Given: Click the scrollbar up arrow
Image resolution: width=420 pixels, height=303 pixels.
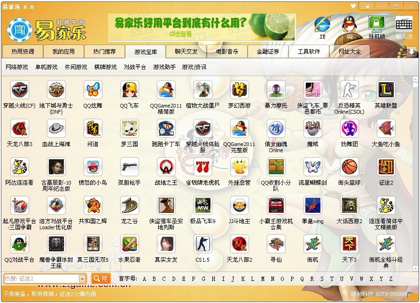Looking at the screenshot, I should pyautogui.click(x=415, y=79).
